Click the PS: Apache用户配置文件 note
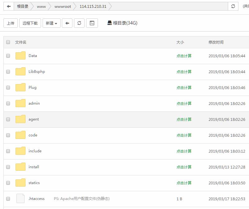This screenshot has width=249, height=209. [82, 199]
